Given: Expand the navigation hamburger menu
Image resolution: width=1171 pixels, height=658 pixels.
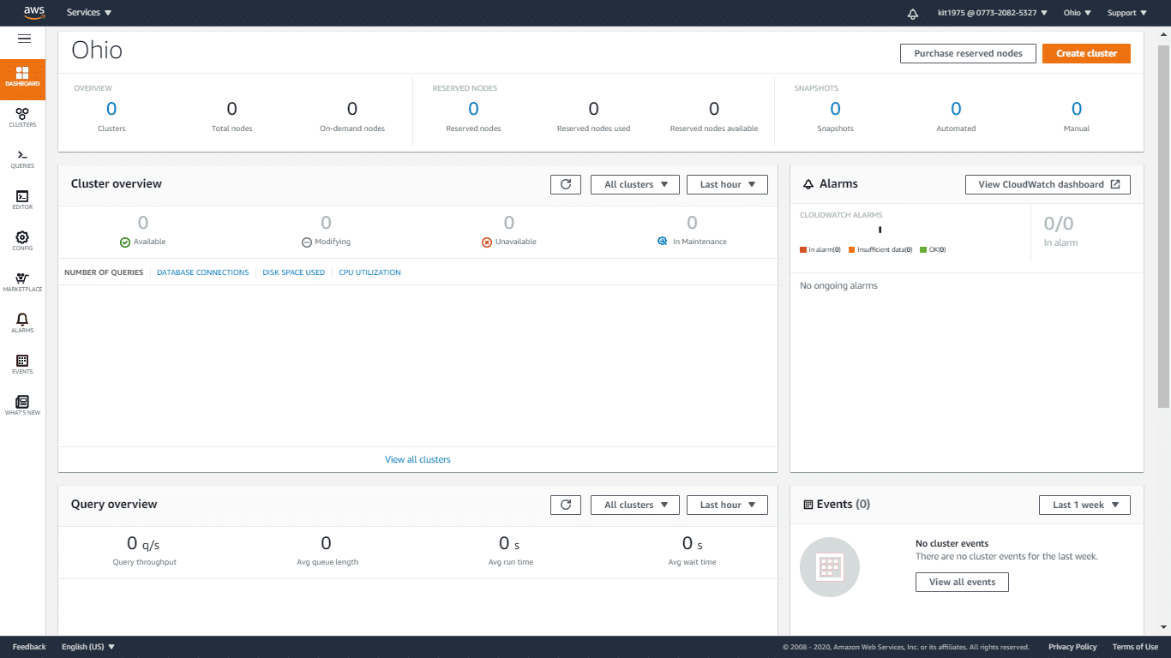Looking at the screenshot, I should pos(23,39).
